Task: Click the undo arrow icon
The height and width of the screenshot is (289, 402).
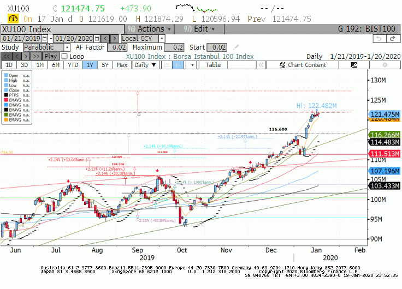Action: coord(380,39)
